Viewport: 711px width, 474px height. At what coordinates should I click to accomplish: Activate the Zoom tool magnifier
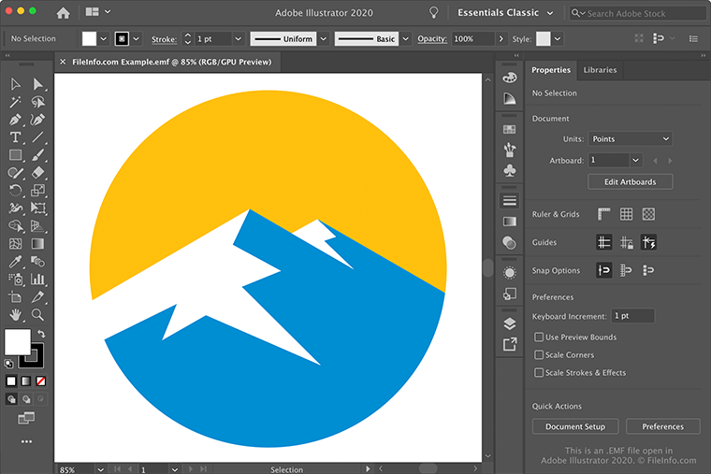37,315
